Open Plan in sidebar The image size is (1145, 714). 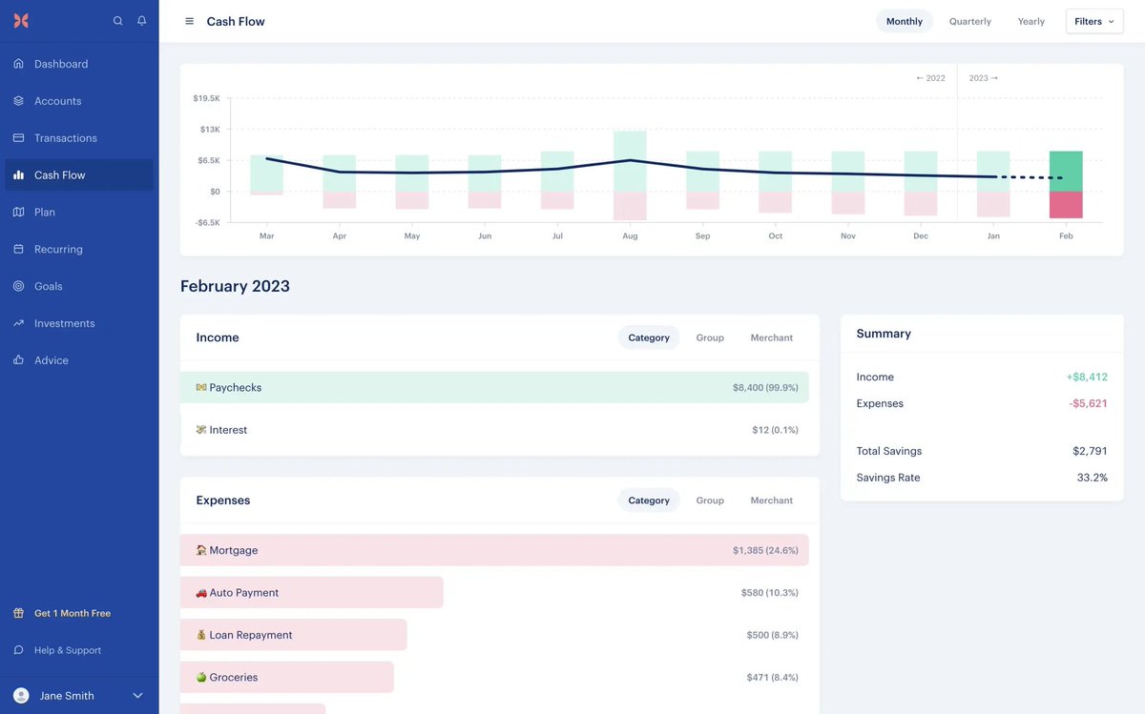79,213
